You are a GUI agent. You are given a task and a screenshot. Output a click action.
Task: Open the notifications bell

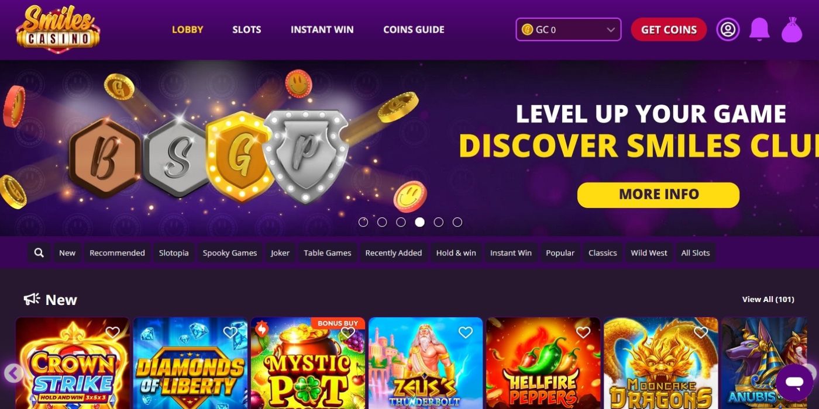[759, 29]
